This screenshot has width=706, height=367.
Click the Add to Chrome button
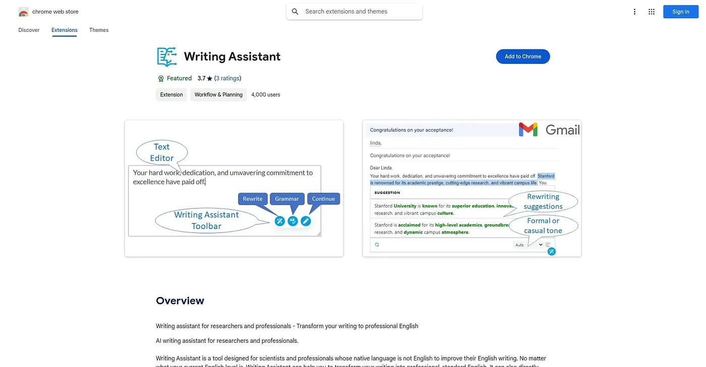[x=523, y=56]
